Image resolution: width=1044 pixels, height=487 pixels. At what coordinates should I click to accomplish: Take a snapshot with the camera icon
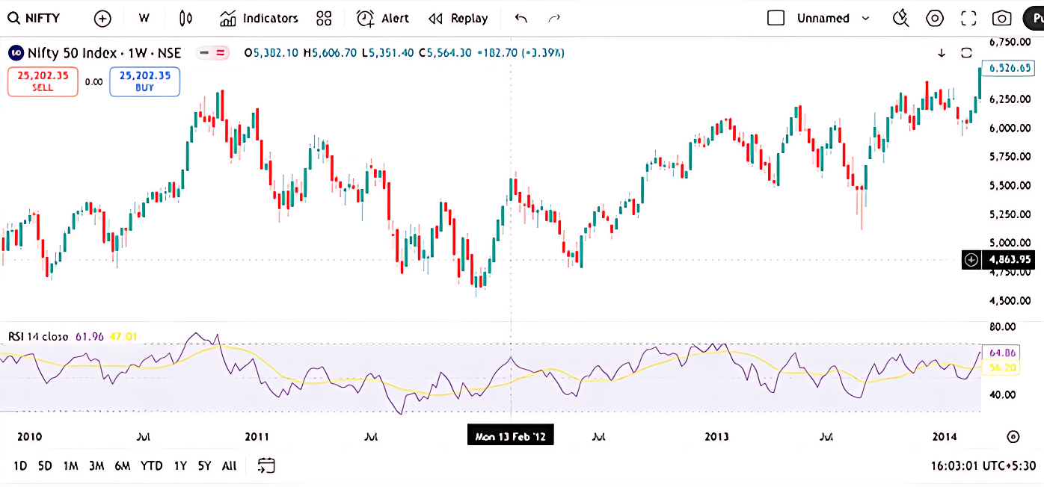(x=1002, y=18)
